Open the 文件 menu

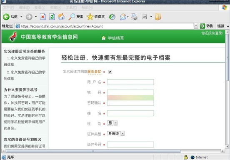(8, 7)
